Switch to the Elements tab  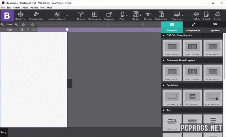pos(172,27)
